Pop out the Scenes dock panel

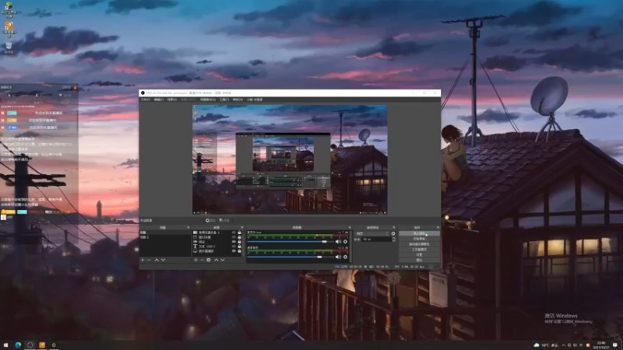[188, 228]
